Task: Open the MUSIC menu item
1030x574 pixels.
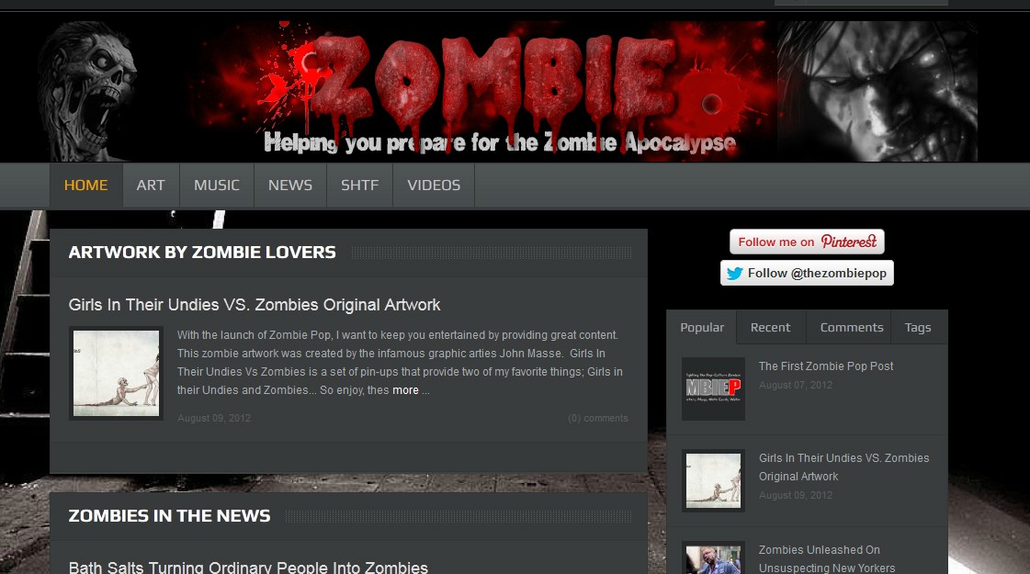Action: [217, 186]
